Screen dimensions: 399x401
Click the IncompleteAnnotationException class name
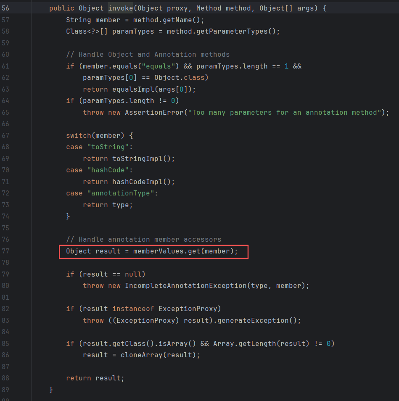[x=185, y=286]
